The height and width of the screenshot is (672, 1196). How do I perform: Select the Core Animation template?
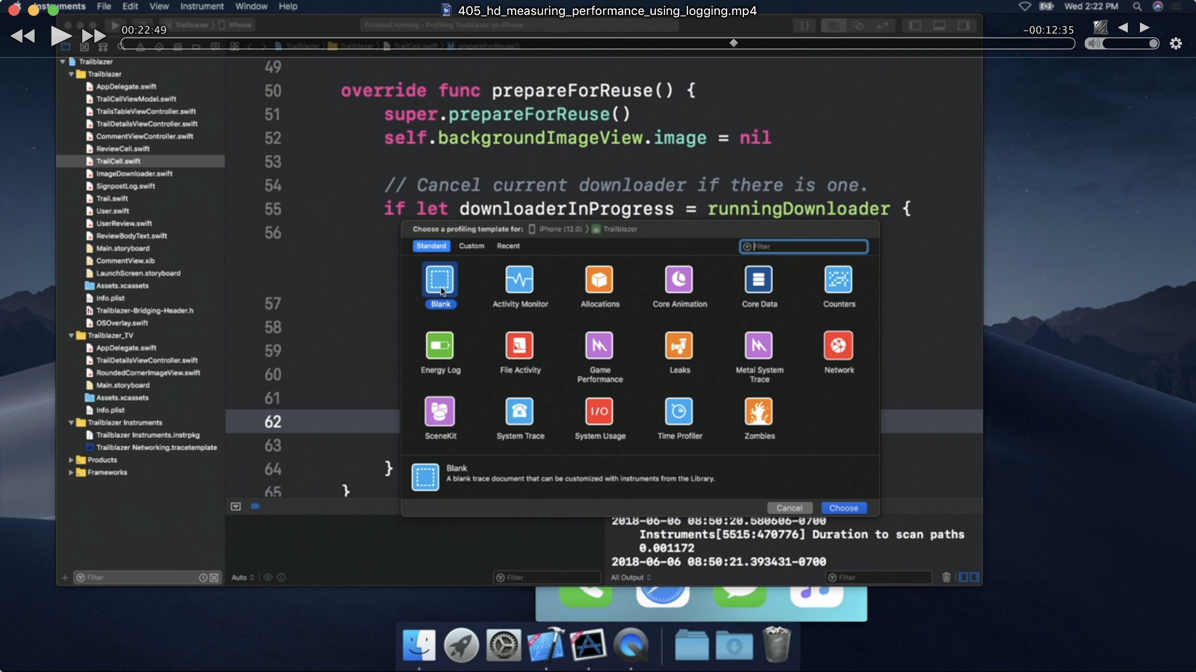(x=679, y=280)
